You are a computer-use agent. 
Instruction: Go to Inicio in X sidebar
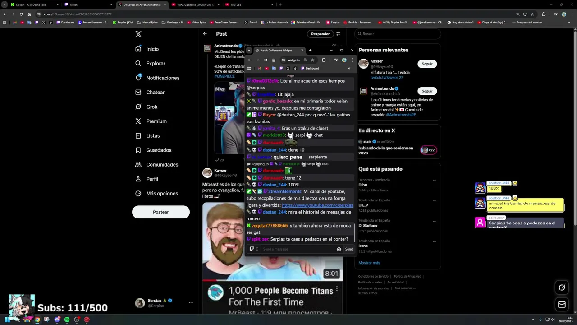pos(147,49)
